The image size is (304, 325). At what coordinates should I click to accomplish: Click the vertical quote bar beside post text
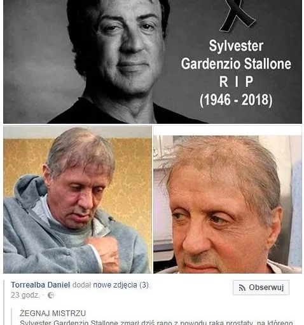(x=12, y=317)
